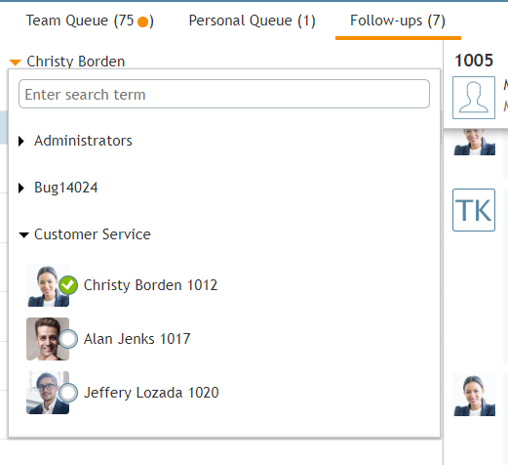Click Jeffery Lozada's profile photo
This screenshot has height=465, width=508.
click(x=48, y=393)
